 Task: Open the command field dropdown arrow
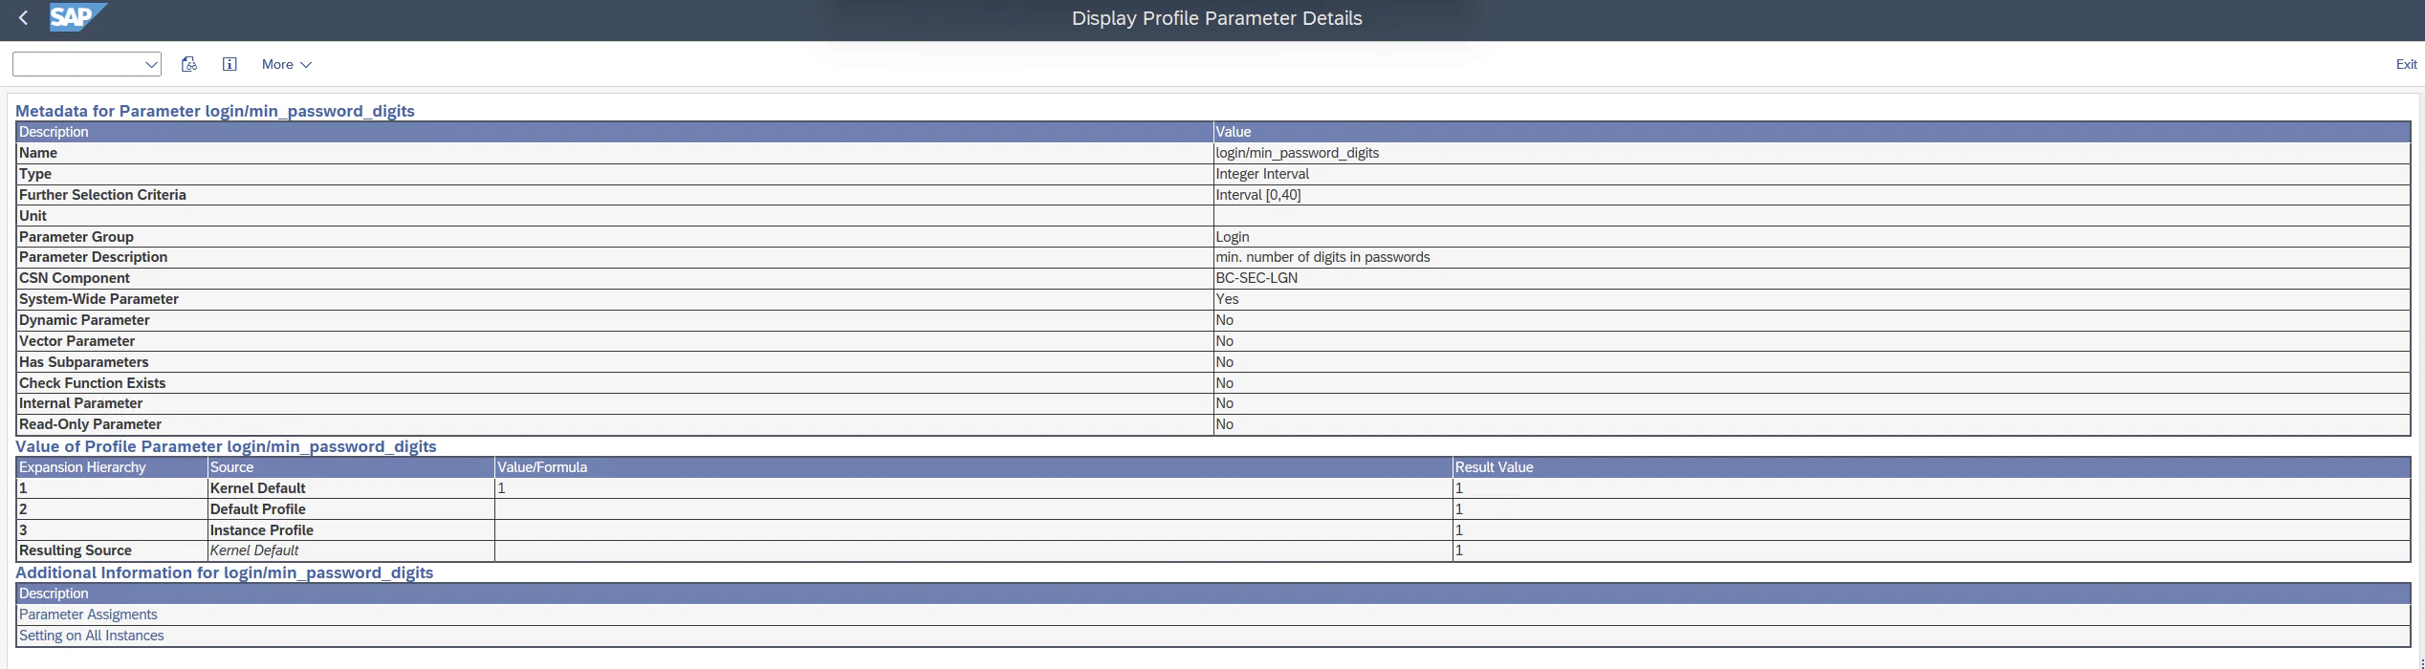[151, 64]
